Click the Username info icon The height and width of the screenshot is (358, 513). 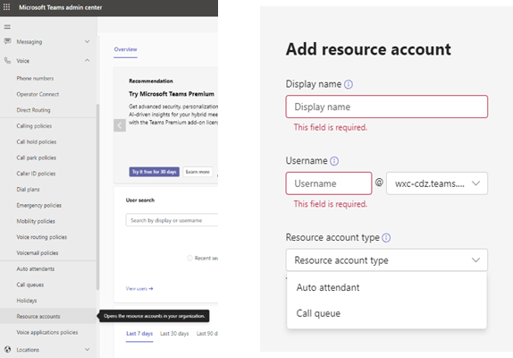tap(334, 161)
